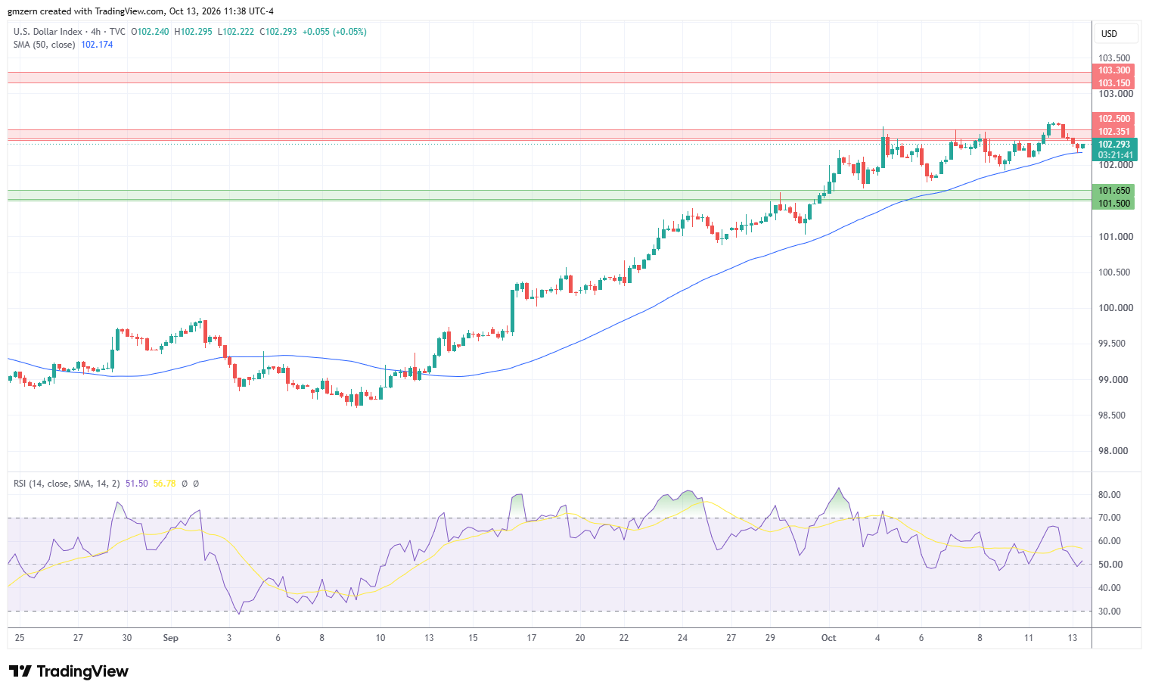Click the RSI axis level 30.00

click(1110, 612)
